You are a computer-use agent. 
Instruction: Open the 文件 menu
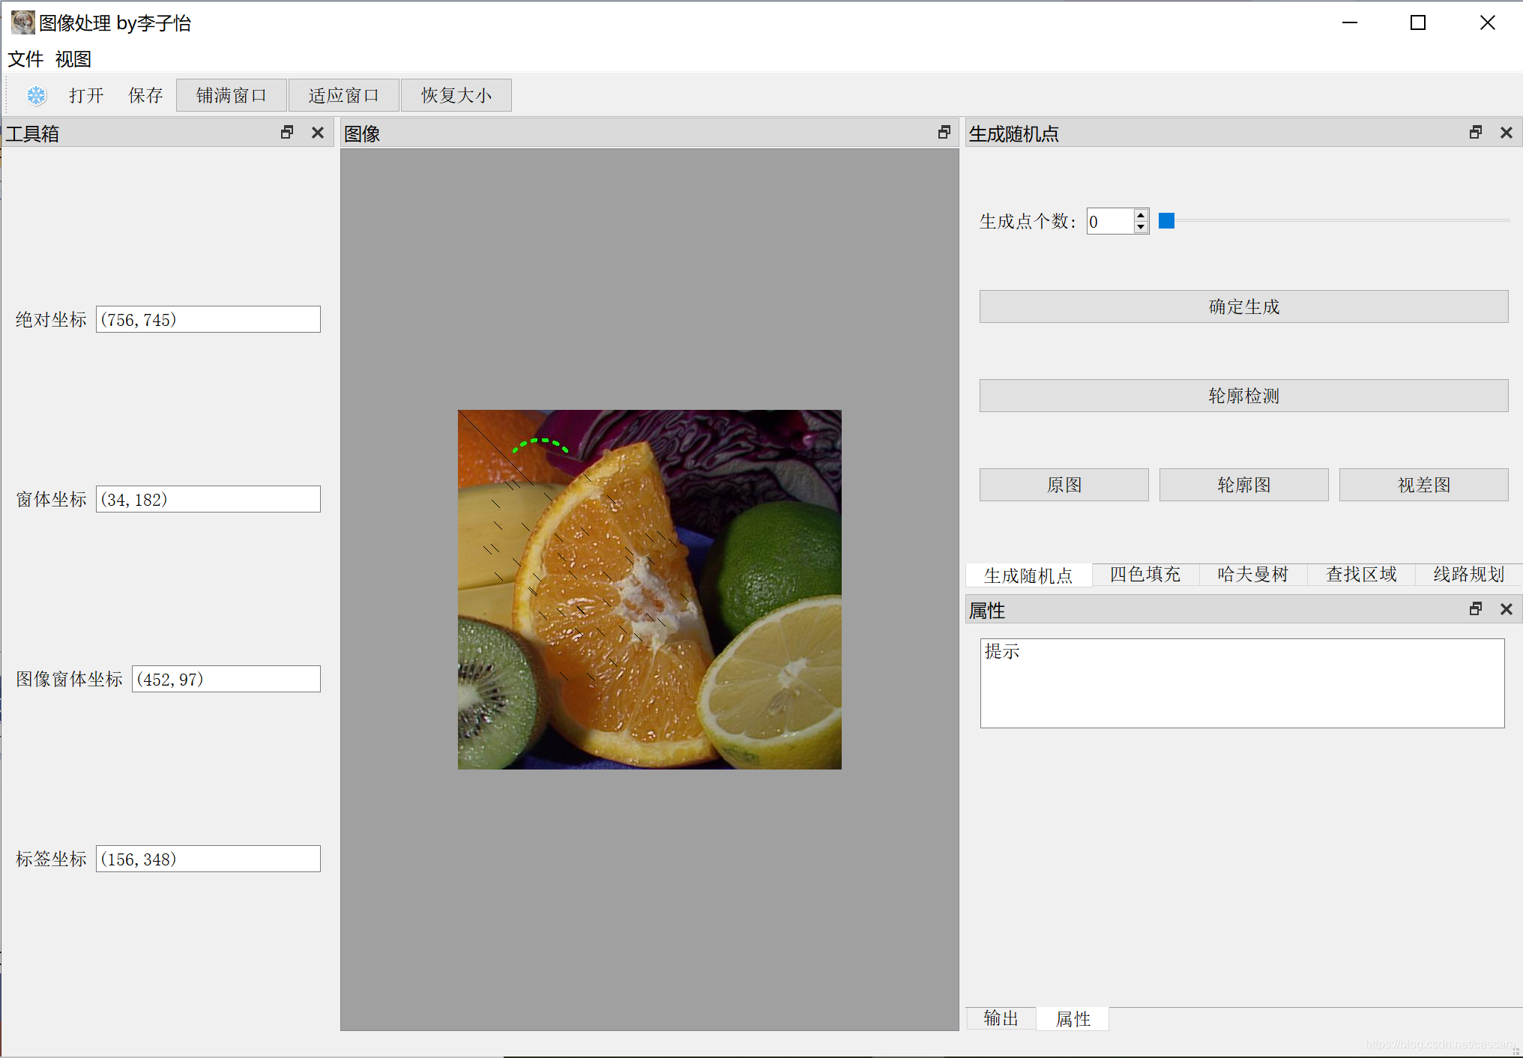tap(25, 58)
